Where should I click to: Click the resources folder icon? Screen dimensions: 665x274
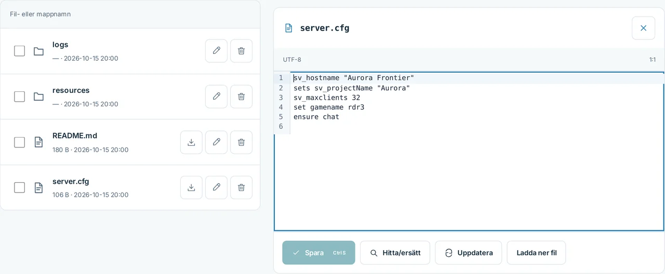(x=38, y=97)
